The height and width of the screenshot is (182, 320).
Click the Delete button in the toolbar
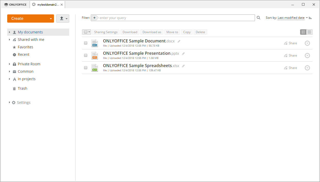(200, 32)
